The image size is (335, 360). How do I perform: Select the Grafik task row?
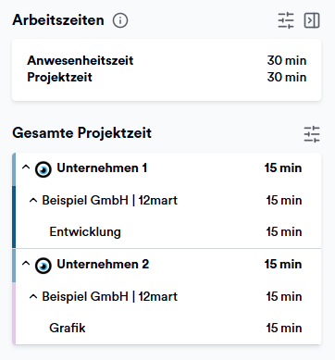168,329
